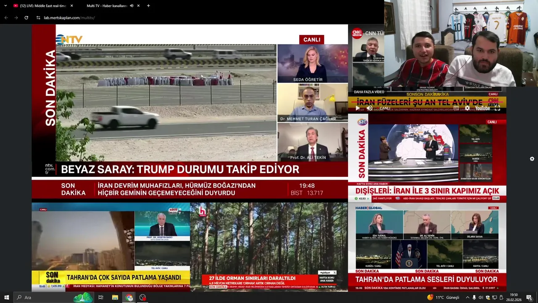Click the Seda Öğretir presenter panel

312,64
